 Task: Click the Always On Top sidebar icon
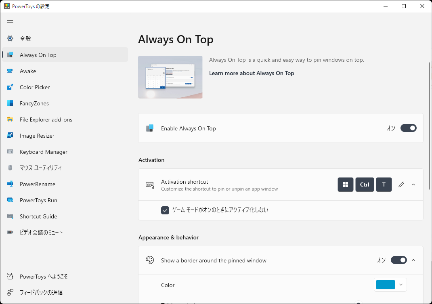pos(10,55)
